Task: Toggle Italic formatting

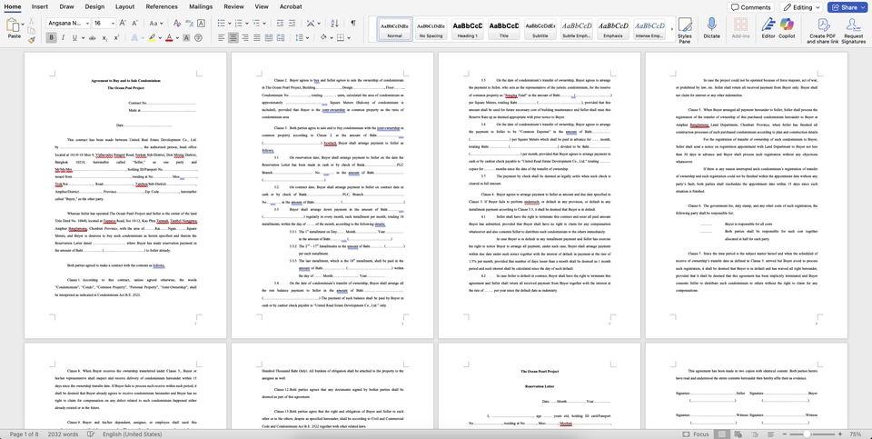Action: pos(63,38)
